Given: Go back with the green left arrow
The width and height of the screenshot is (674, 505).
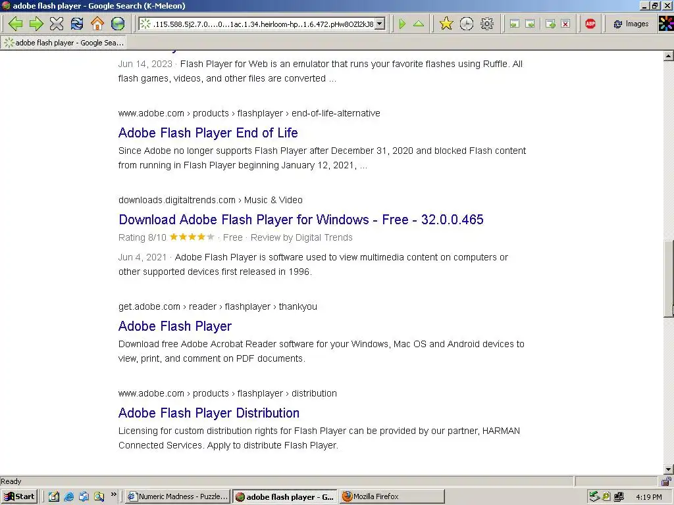Looking at the screenshot, I should point(16,24).
